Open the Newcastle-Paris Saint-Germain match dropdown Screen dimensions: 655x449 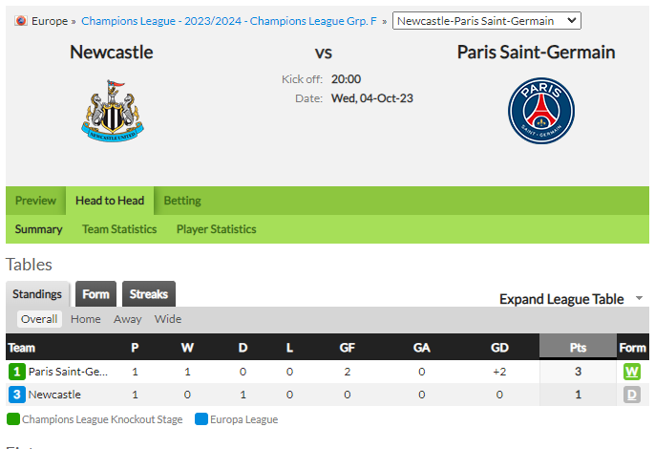487,20
